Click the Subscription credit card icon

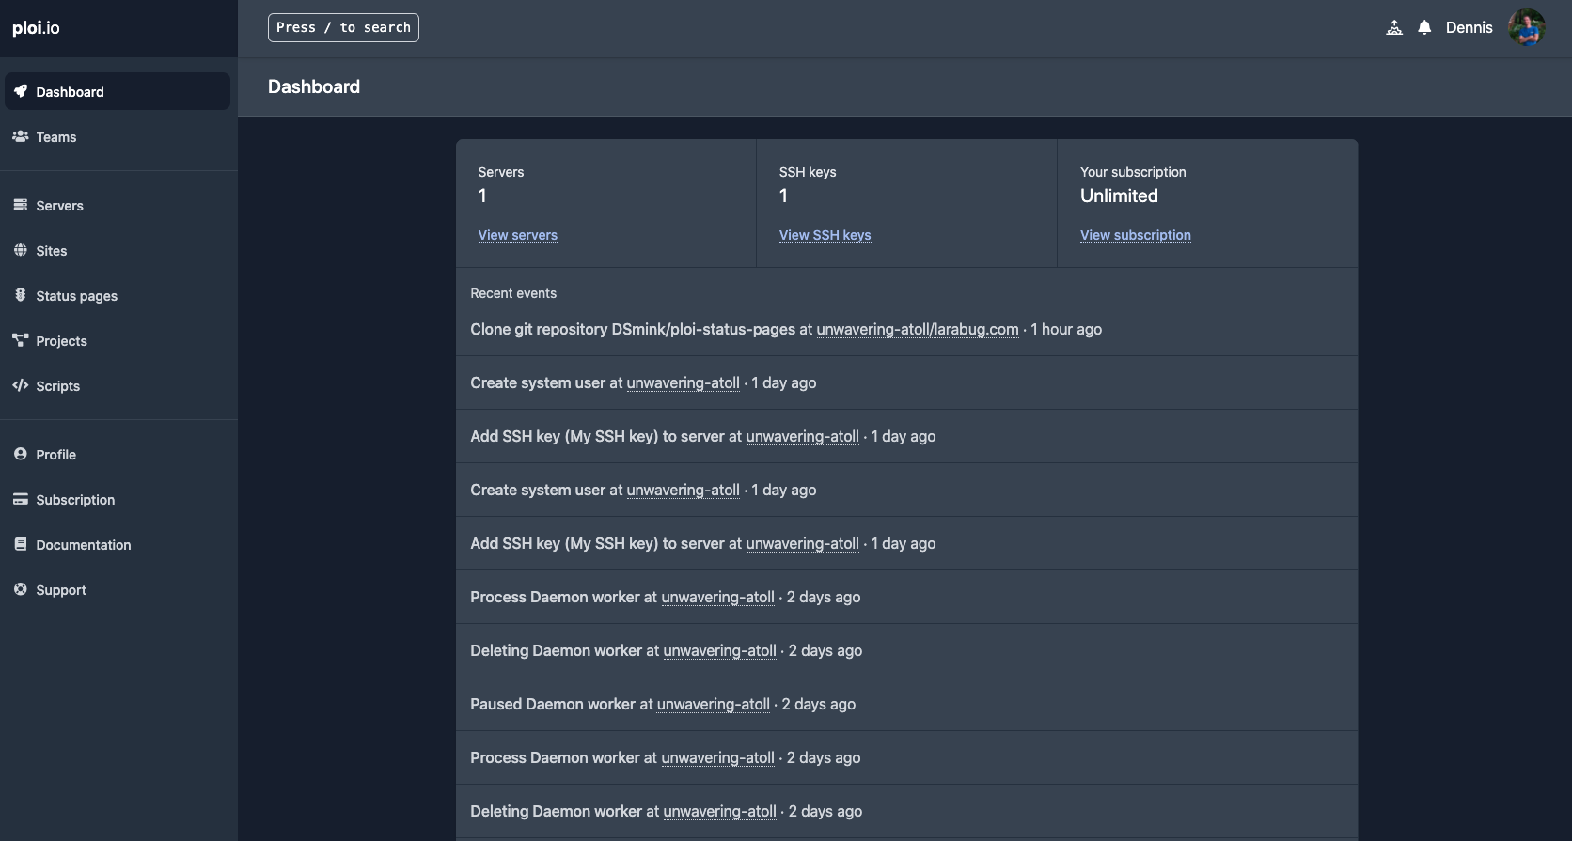(x=21, y=499)
